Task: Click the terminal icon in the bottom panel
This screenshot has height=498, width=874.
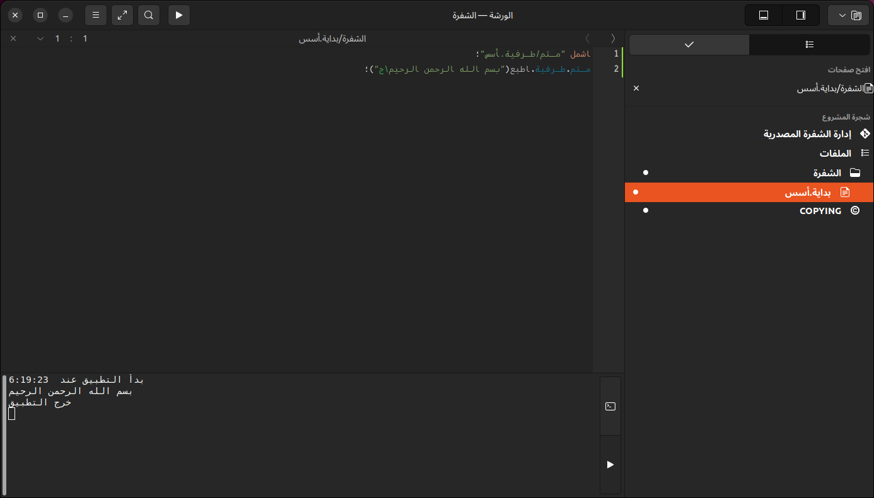Action: pyautogui.click(x=610, y=406)
